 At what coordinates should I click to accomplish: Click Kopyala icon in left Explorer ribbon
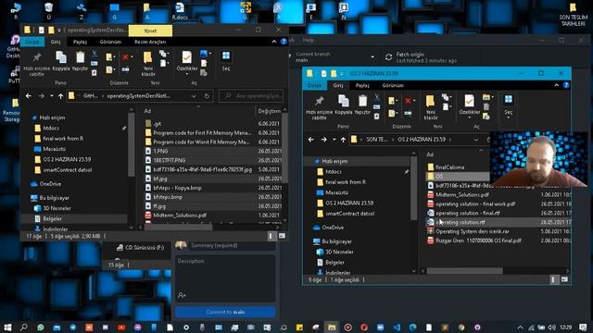point(61,57)
